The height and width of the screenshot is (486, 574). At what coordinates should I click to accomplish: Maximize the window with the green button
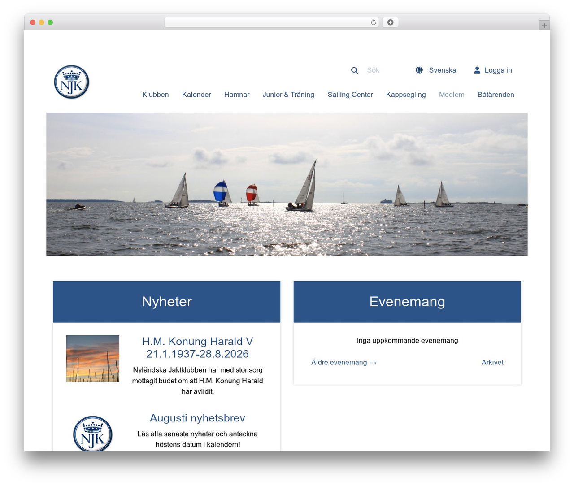point(50,22)
